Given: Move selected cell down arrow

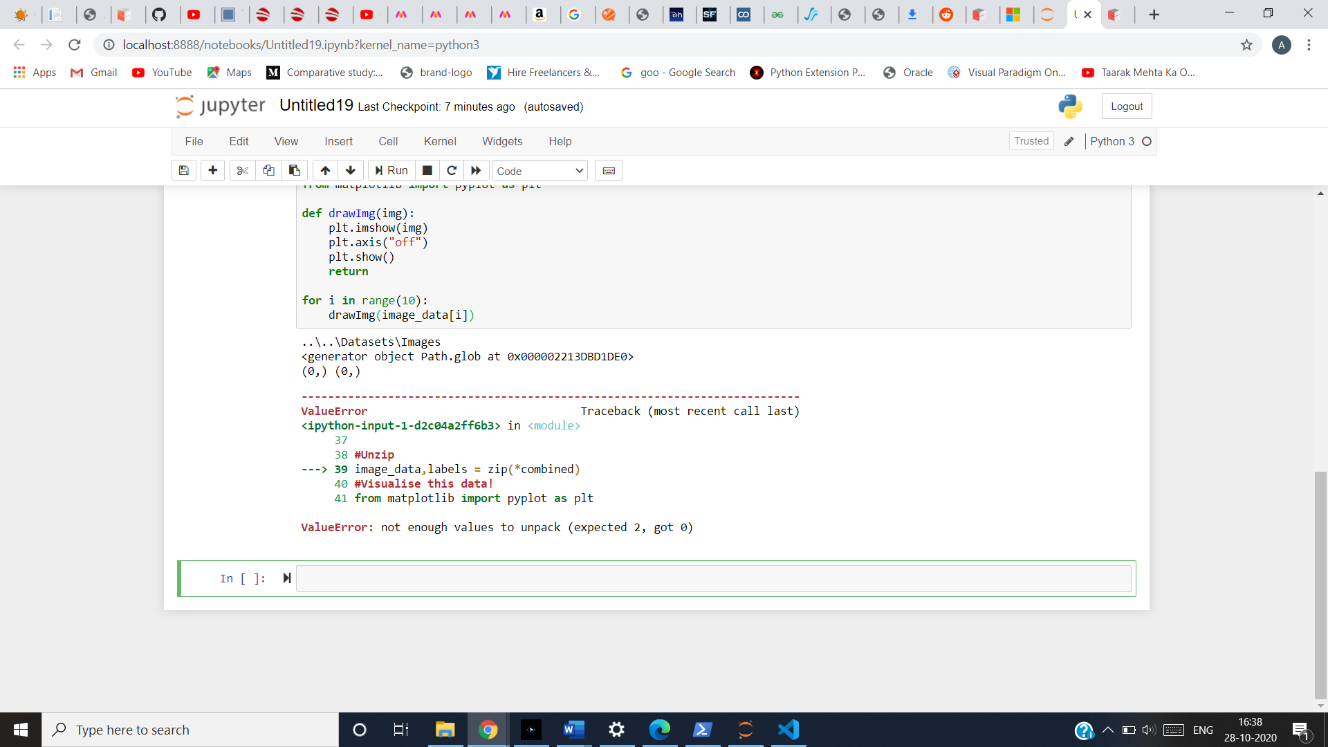Looking at the screenshot, I should pos(351,171).
